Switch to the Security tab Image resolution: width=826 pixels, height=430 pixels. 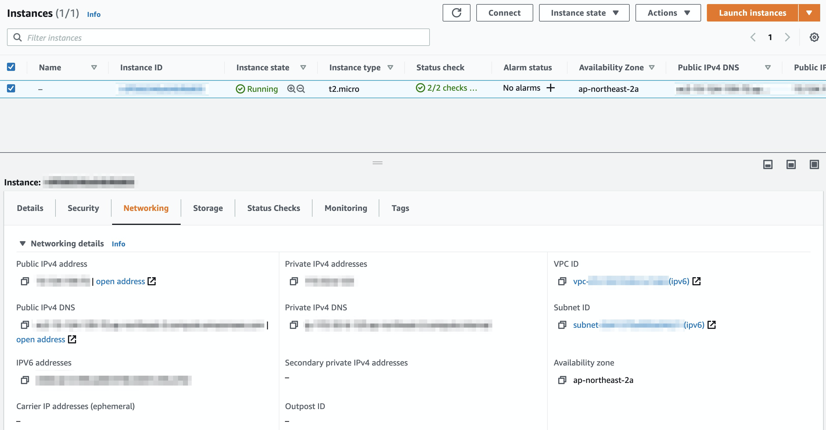[83, 208]
